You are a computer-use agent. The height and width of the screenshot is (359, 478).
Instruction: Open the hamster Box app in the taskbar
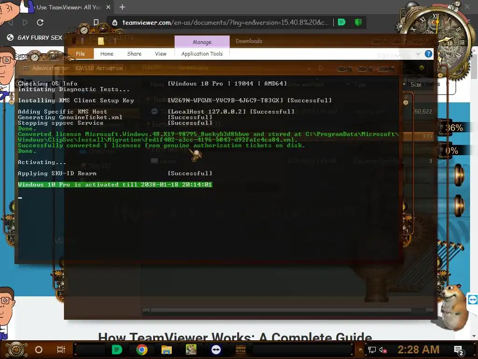[191, 350]
